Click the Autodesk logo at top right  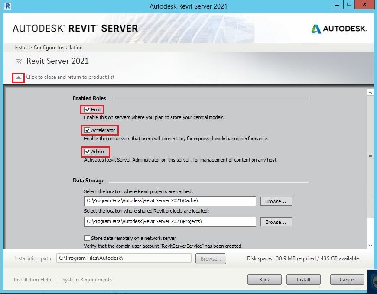point(339,29)
